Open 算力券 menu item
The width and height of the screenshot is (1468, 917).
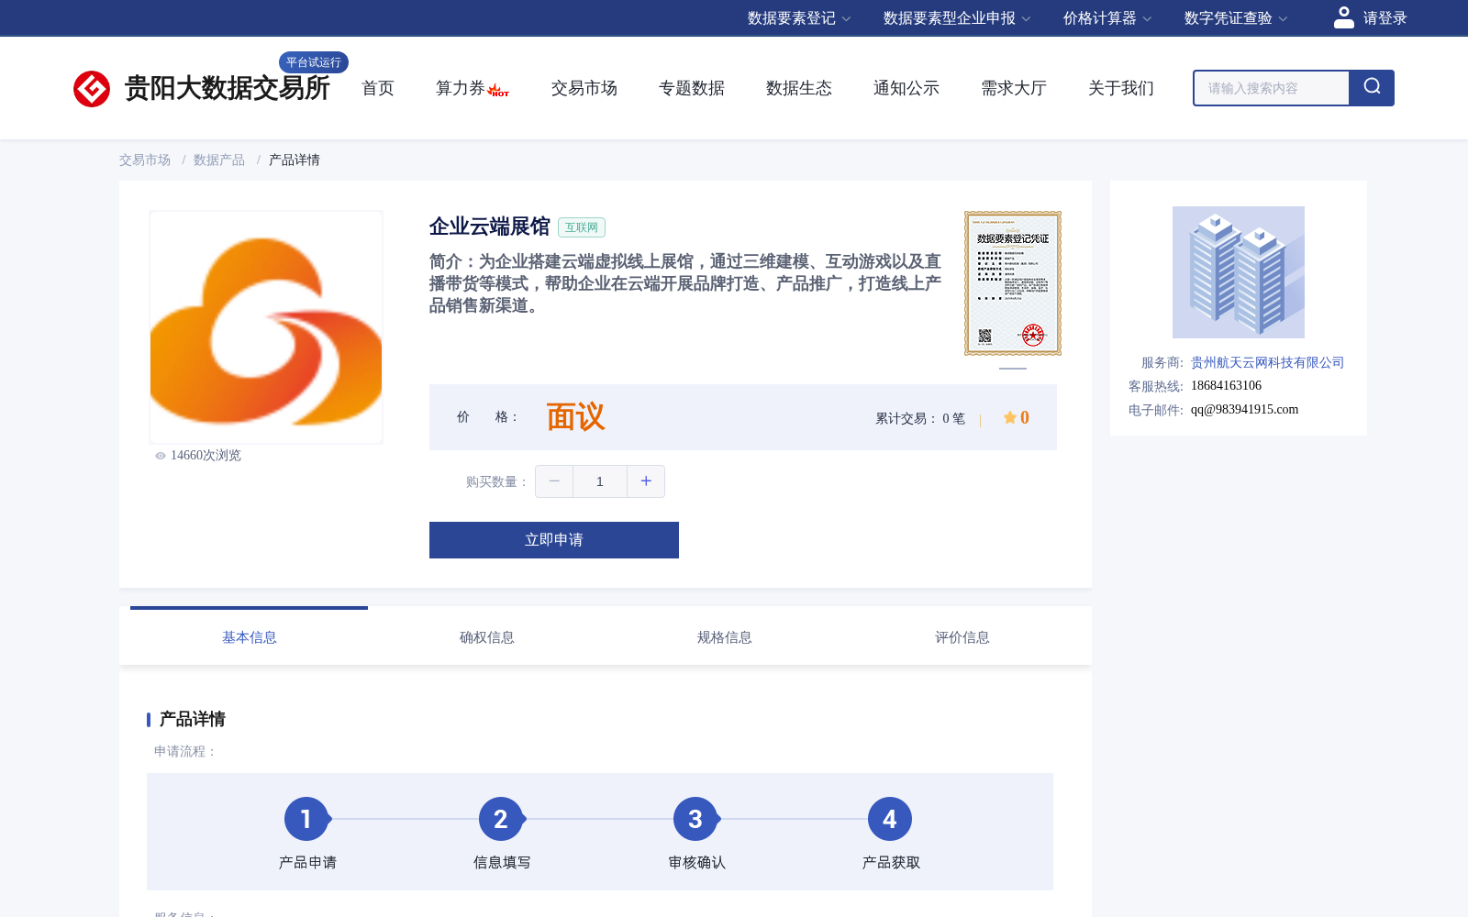pyautogui.click(x=461, y=88)
